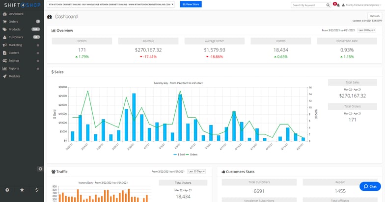Click the dollar sign icon in sidebar footer
Viewport: 385px width, 202px height.
coord(36,190)
